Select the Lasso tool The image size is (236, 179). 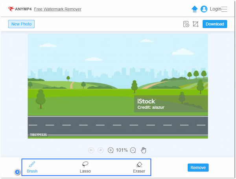click(x=85, y=167)
